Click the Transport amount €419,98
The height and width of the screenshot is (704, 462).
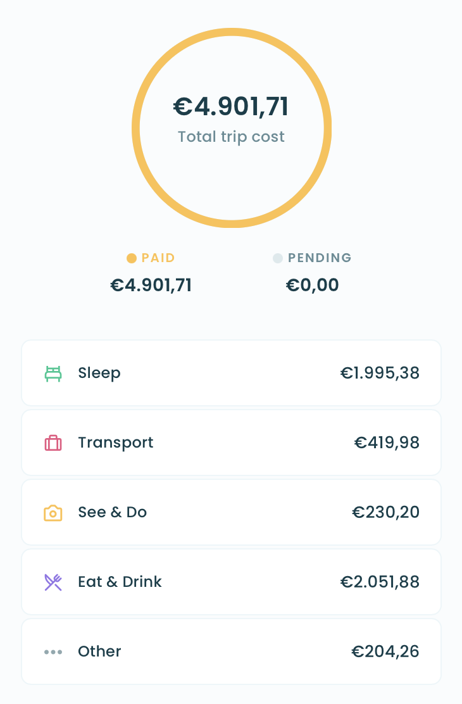point(387,443)
